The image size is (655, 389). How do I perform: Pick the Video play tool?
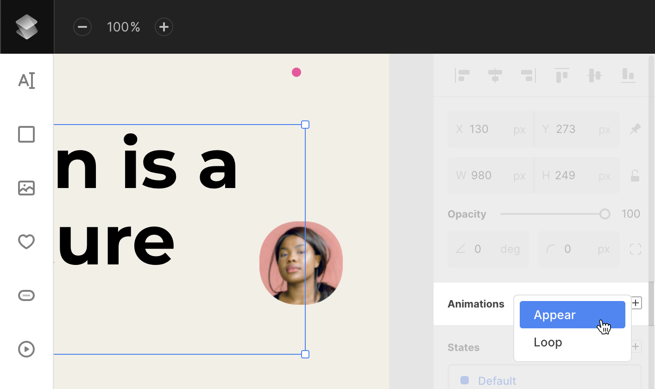(x=26, y=349)
